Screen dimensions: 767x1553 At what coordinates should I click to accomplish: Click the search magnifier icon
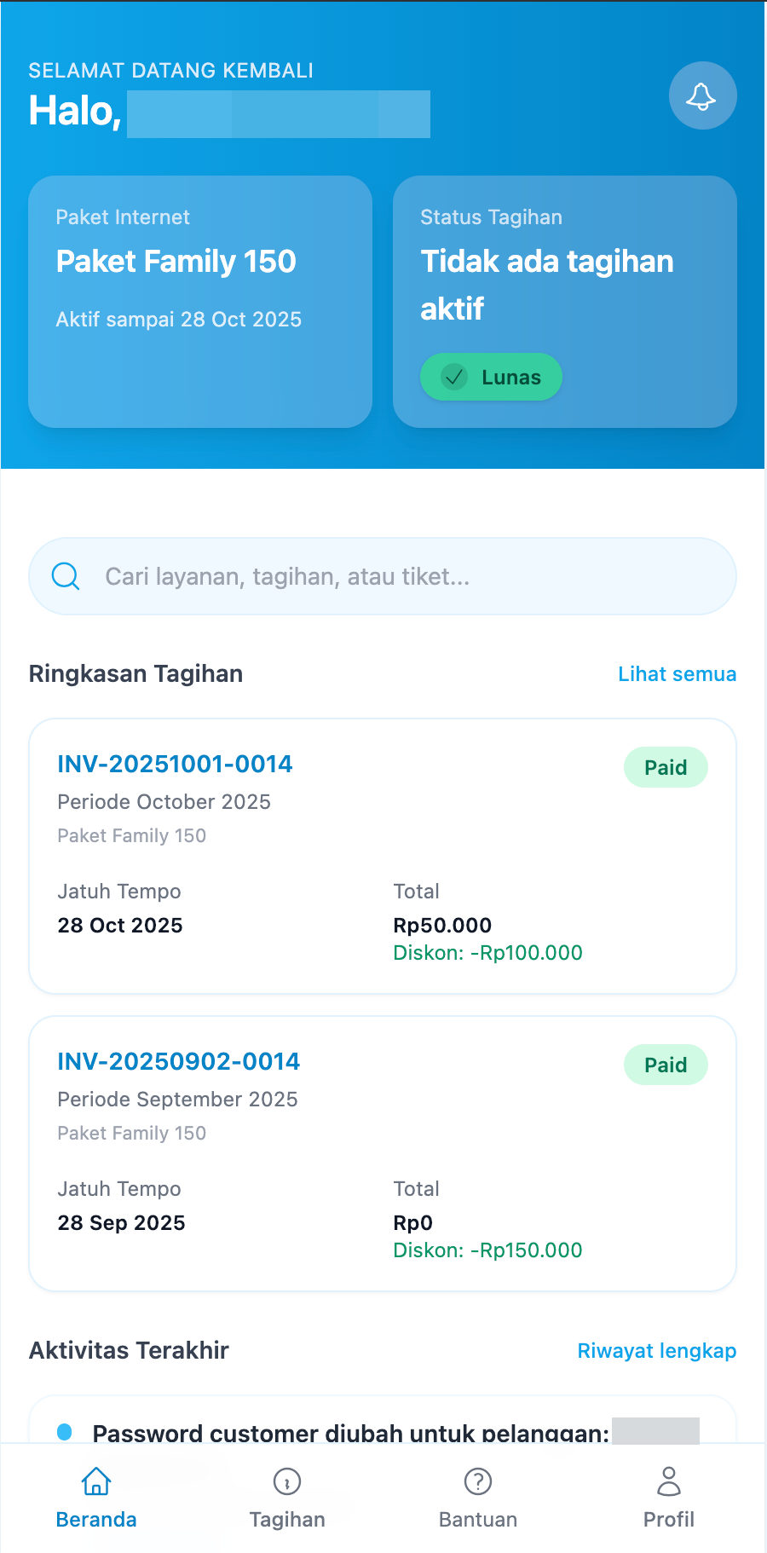[x=66, y=576]
